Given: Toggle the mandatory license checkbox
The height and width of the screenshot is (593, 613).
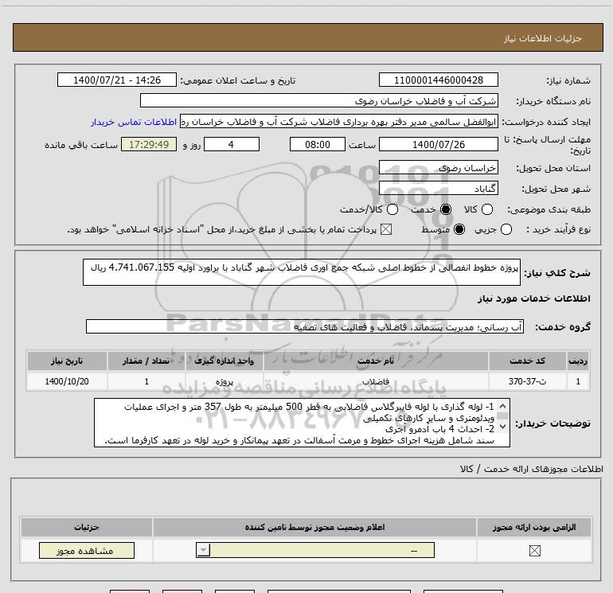Looking at the screenshot, I should pyautogui.click(x=534, y=550).
